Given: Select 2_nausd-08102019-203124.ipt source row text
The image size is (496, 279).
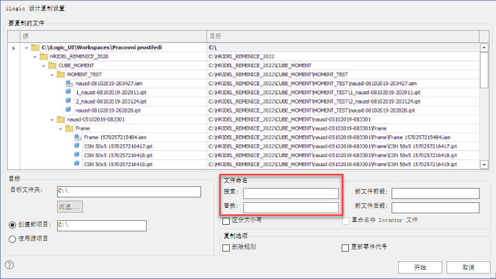Looking at the screenshot, I should (111, 101).
